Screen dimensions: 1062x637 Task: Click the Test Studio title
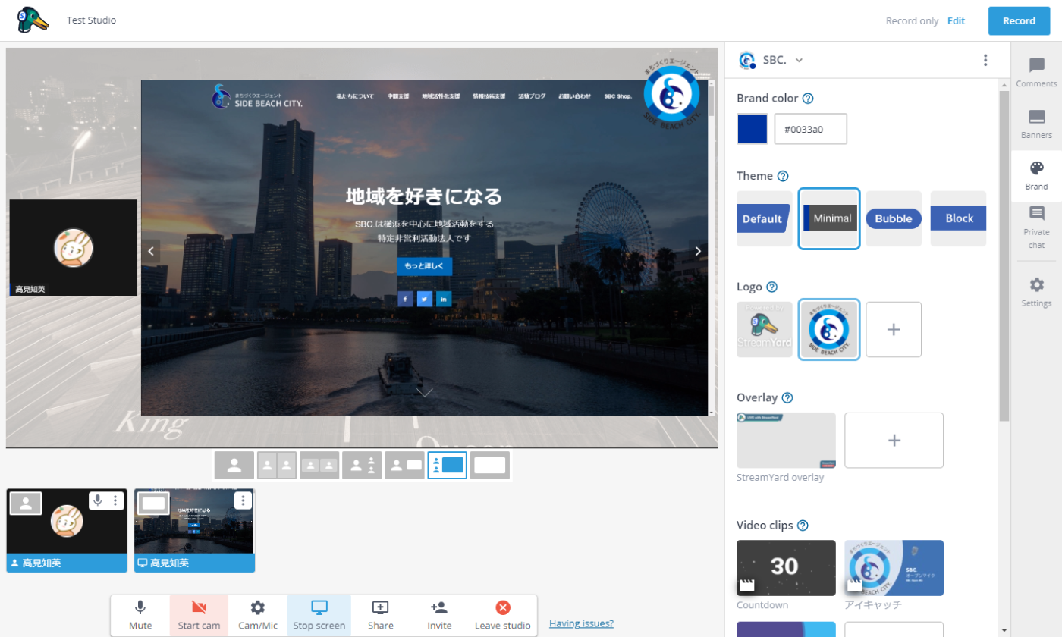tap(91, 20)
